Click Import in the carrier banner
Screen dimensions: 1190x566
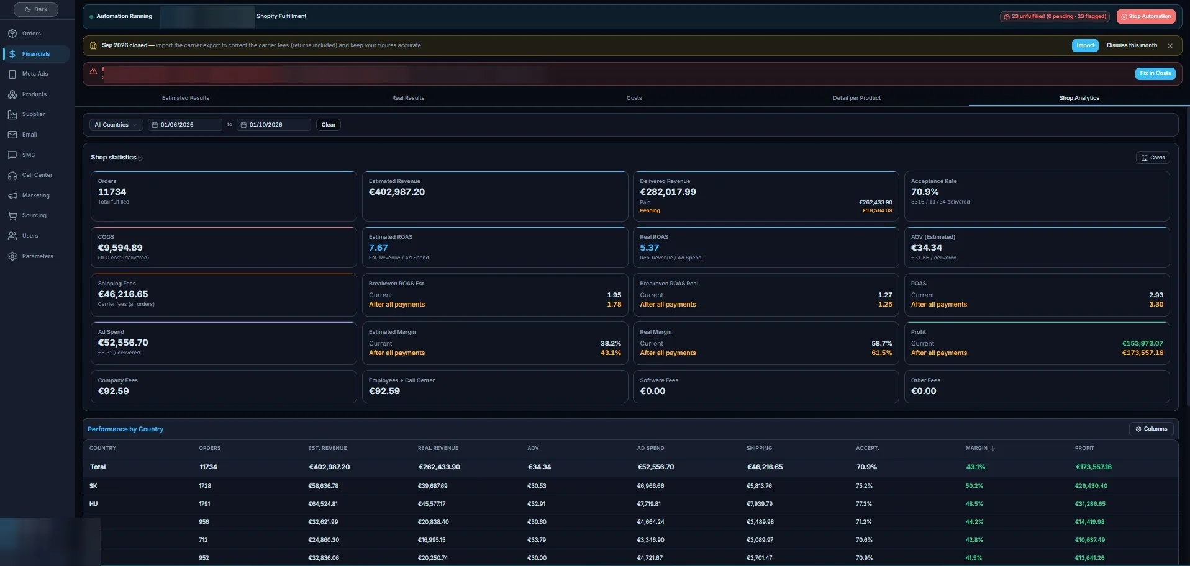coord(1085,45)
